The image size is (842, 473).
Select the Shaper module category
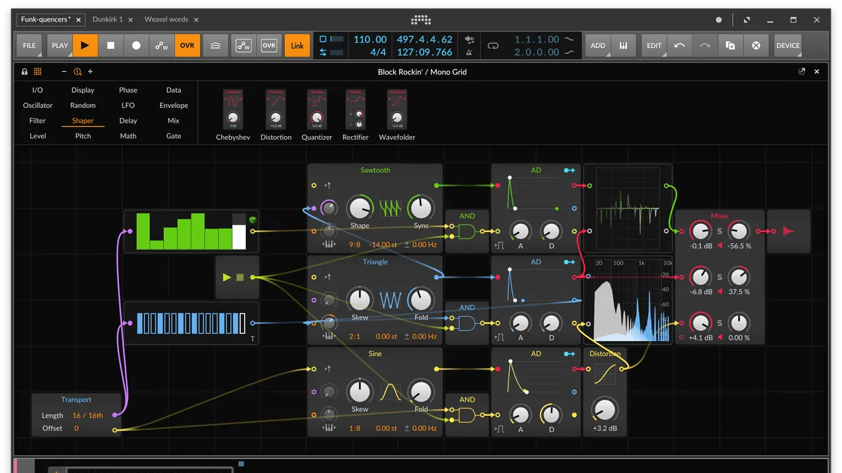(83, 121)
